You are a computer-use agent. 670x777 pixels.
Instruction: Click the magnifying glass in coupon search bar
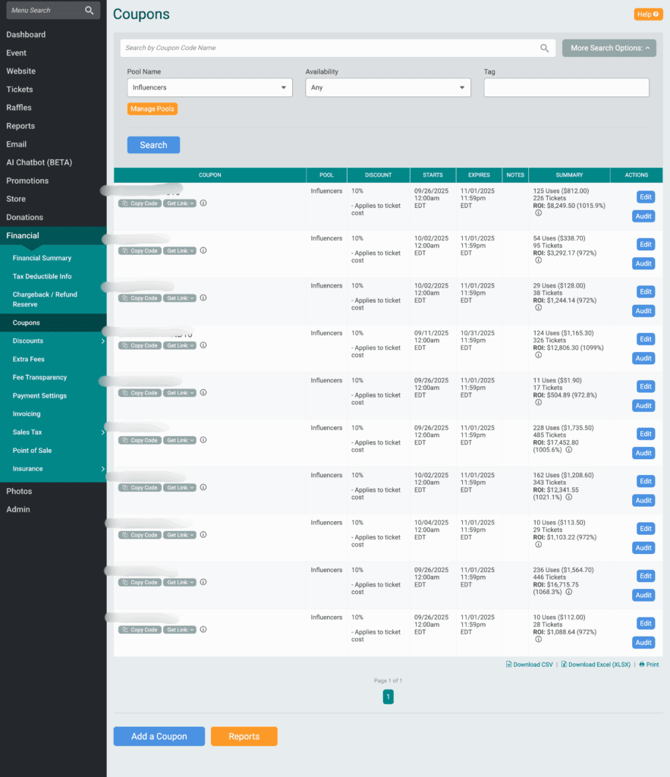click(x=545, y=47)
